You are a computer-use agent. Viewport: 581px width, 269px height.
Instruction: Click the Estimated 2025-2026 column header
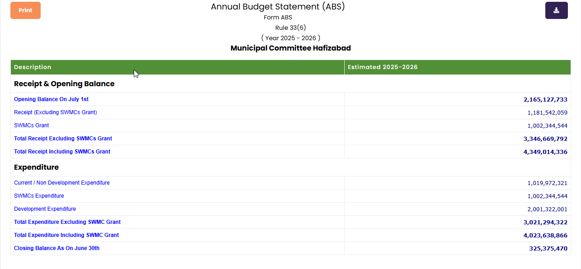coord(382,67)
